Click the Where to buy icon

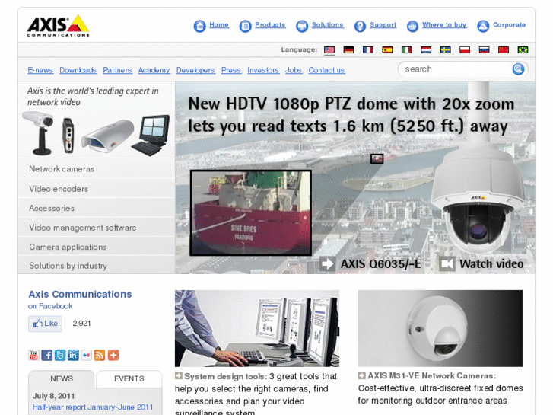412,26
